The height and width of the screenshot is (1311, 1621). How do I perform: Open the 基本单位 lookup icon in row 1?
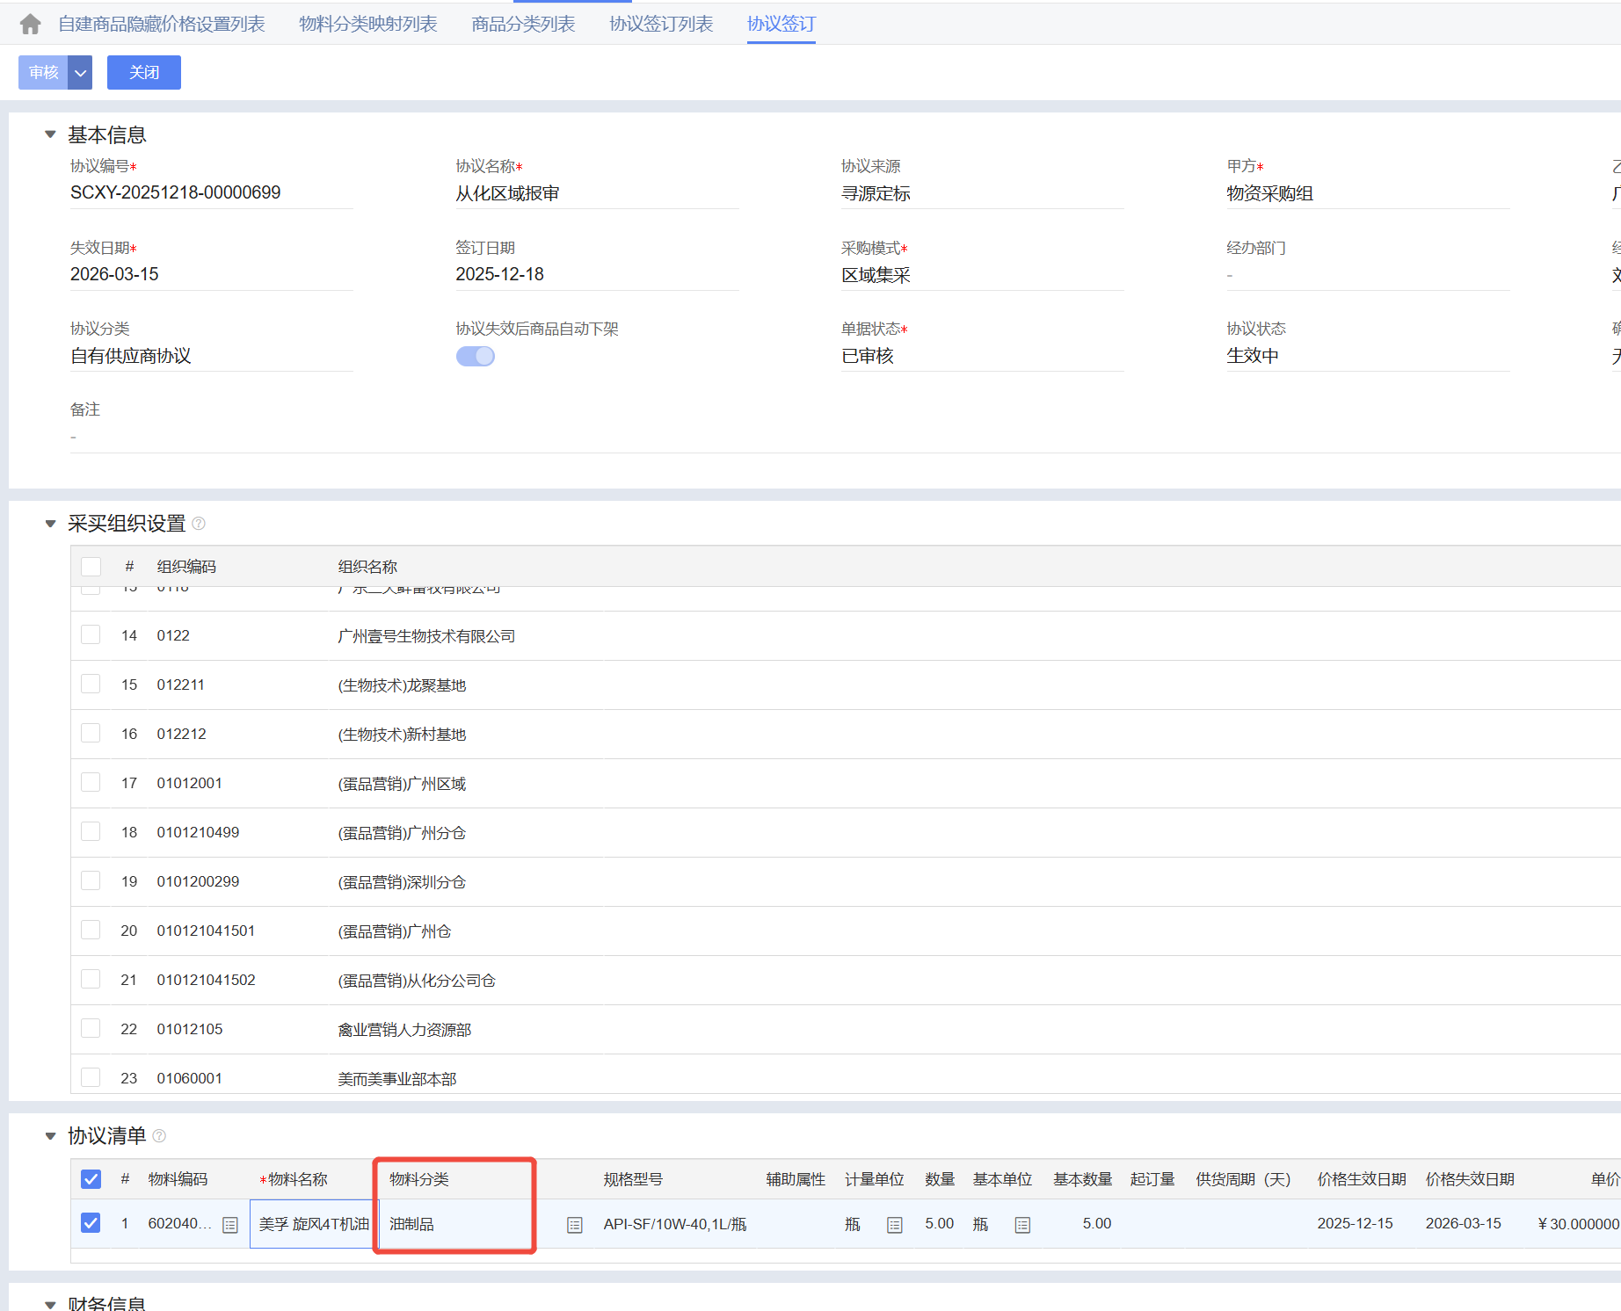click(1022, 1225)
